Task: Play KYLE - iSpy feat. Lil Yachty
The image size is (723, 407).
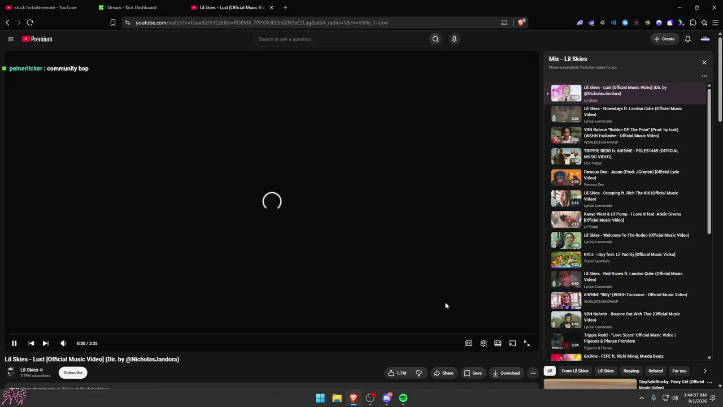Action: (625, 259)
